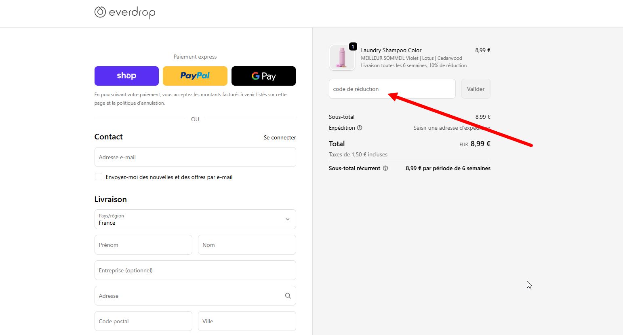Click the '8,99 € par période de 6 semaines' text

tap(448, 168)
